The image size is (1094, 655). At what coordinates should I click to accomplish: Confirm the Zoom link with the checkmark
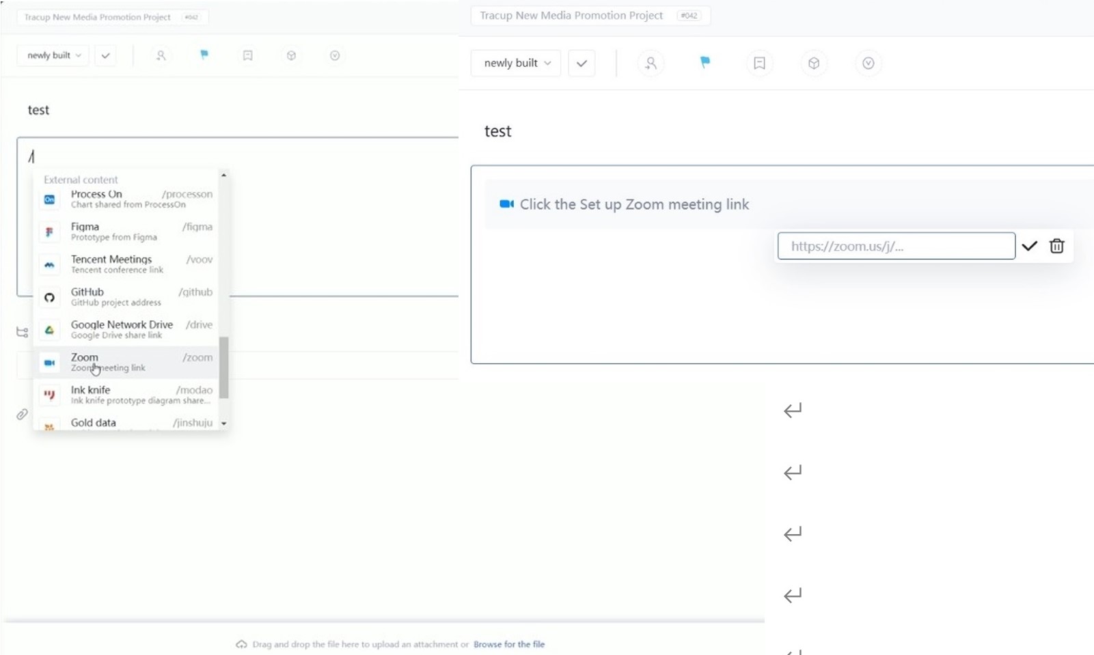coord(1029,246)
